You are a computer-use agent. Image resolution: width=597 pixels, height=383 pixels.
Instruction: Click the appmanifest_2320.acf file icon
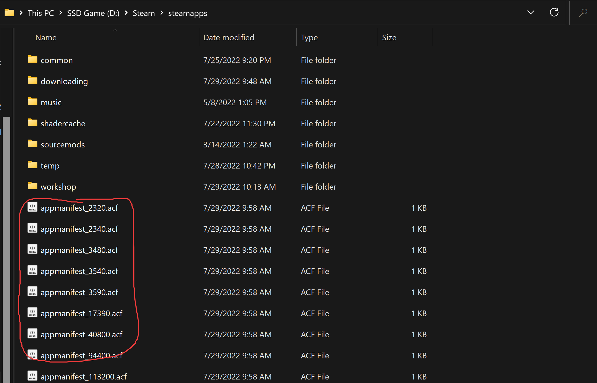(x=33, y=207)
